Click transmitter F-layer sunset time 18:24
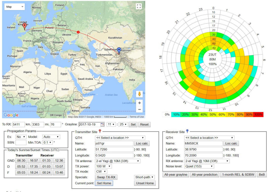 34,173
